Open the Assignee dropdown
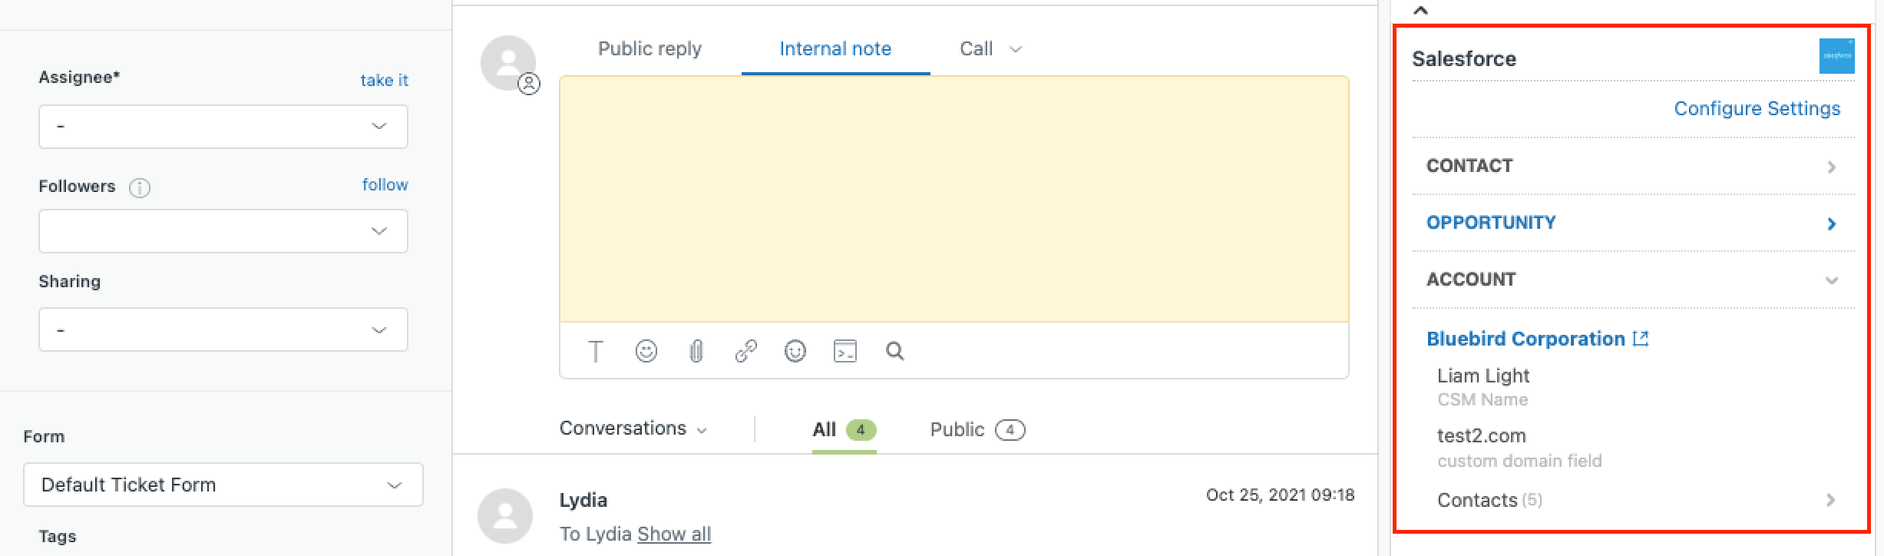Image resolution: width=1884 pixels, height=556 pixels. (x=222, y=126)
